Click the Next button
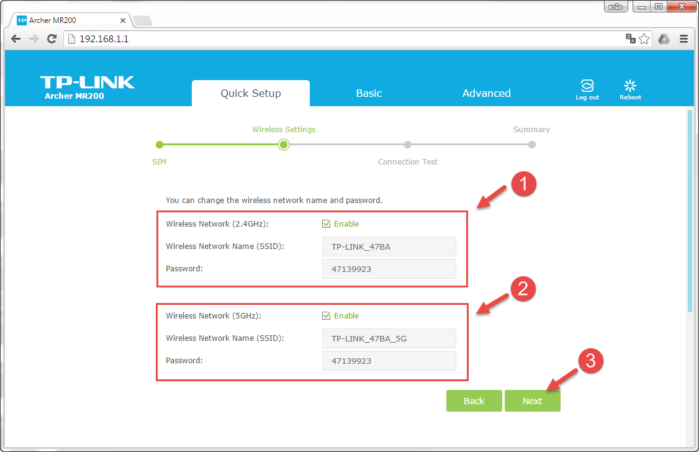This screenshot has height=452, width=699. (x=532, y=400)
